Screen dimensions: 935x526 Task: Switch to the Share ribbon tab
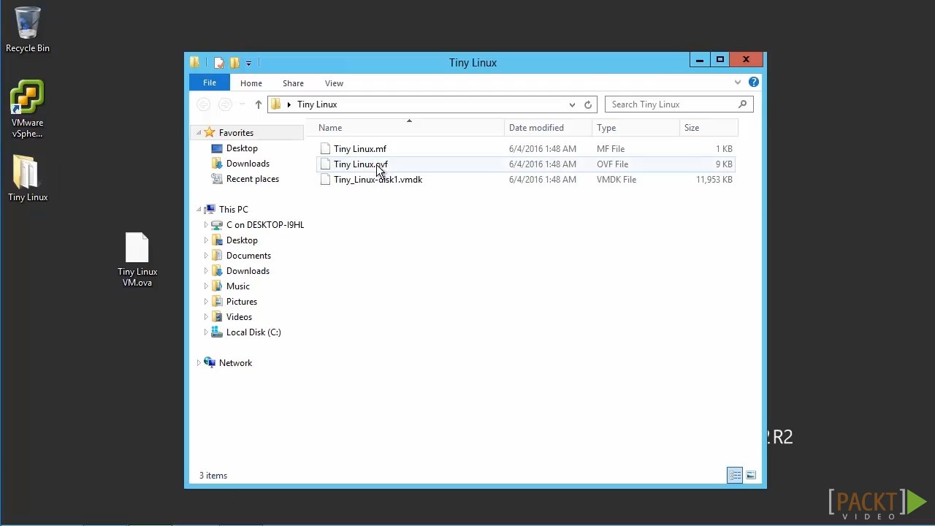[x=293, y=83]
